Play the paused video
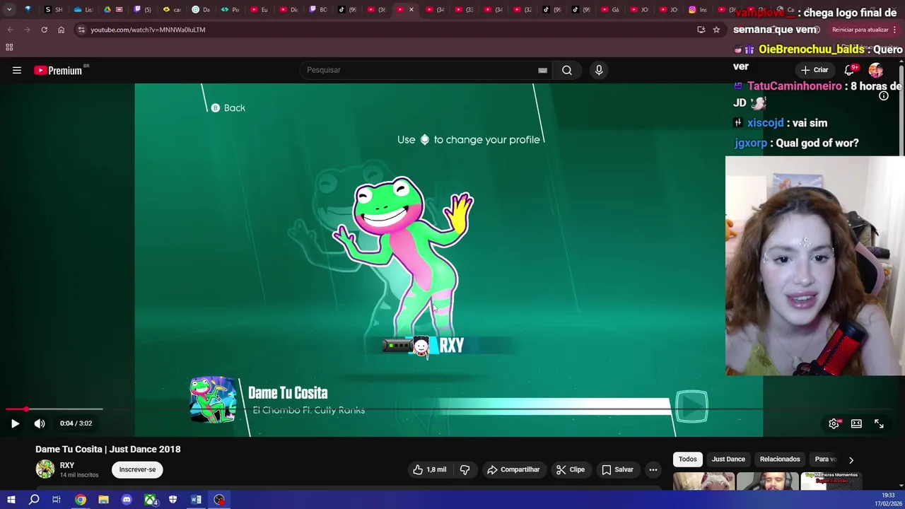Viewport: 905px width, 509px height. point(15,423)
